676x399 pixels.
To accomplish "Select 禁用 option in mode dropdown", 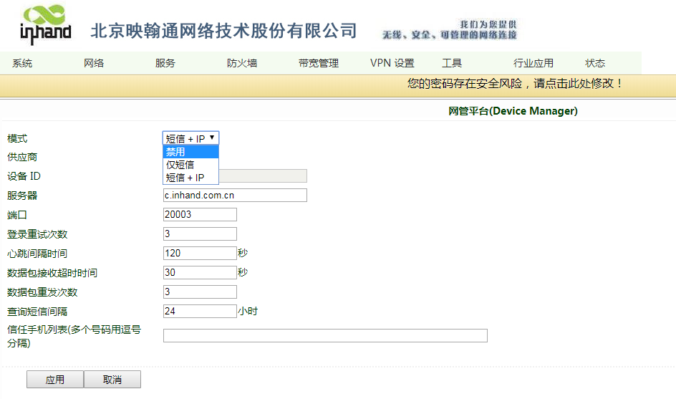I will click(x=190, y=152).
